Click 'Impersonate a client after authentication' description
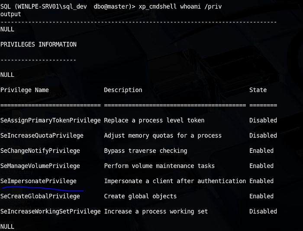 [175, 181]
